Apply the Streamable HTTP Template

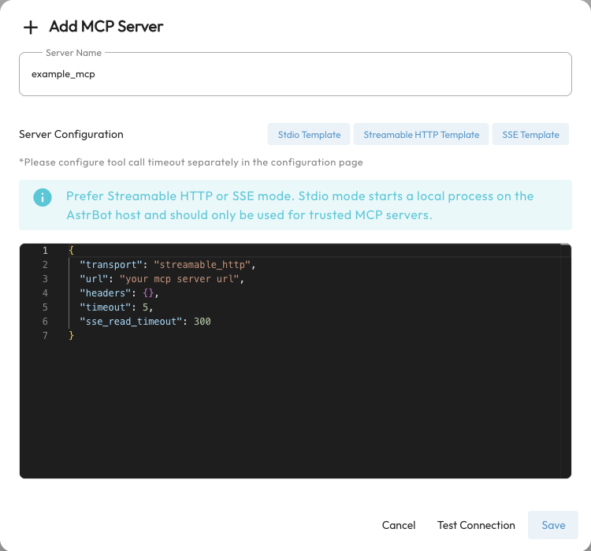[x=421, y=135]
